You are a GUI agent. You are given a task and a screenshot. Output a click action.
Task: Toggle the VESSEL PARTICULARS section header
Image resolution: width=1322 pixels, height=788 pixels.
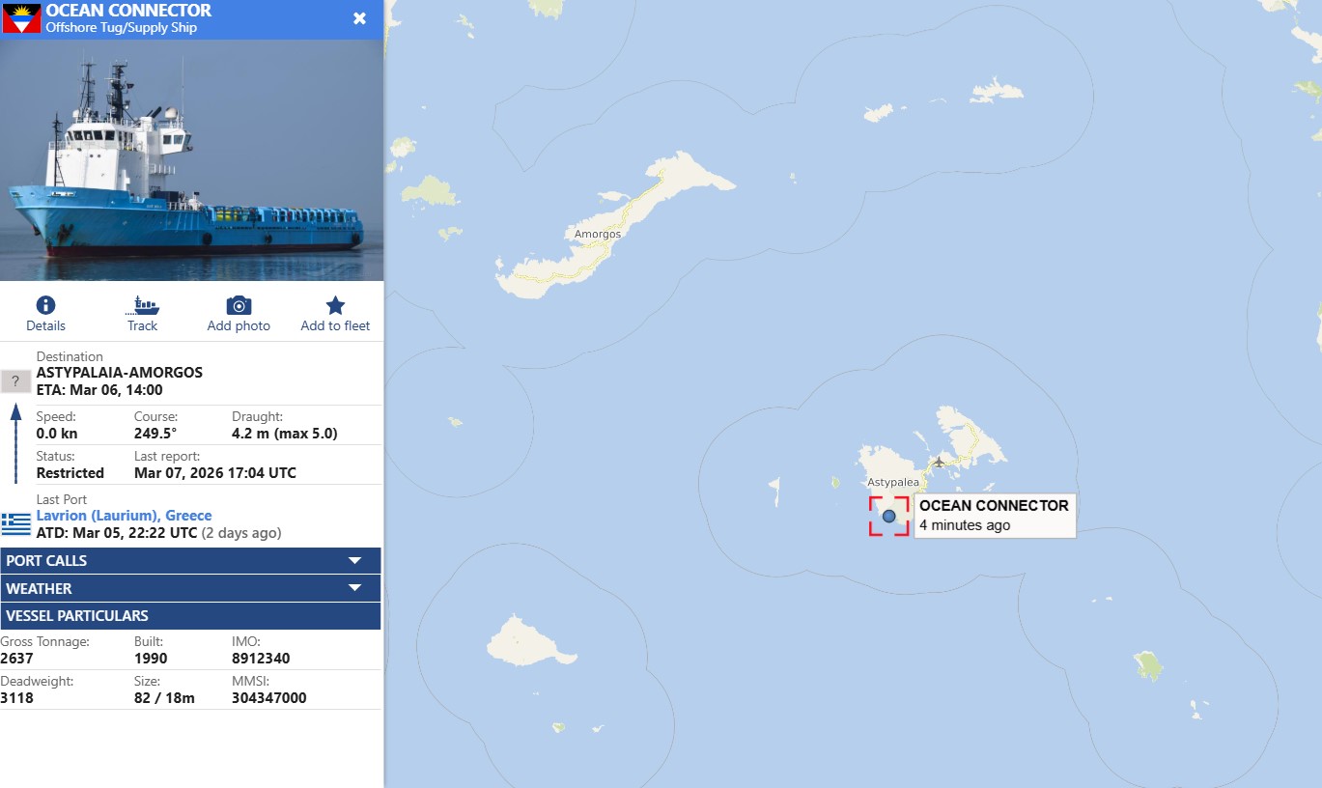(x=190, y=616)
